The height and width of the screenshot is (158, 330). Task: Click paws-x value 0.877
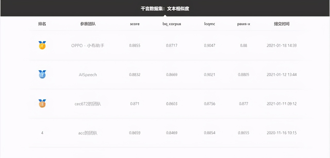[244, 104]
